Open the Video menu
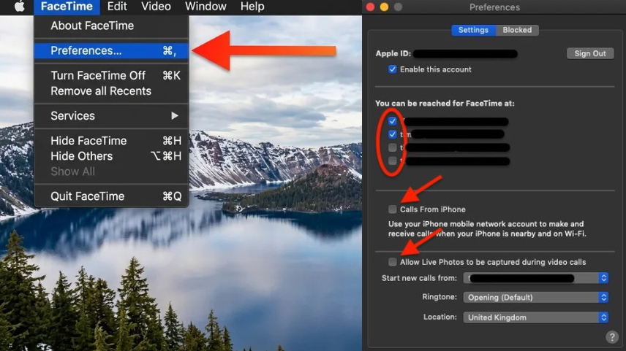Viewport: 626px width, 351px height. [x=156, y=7]
